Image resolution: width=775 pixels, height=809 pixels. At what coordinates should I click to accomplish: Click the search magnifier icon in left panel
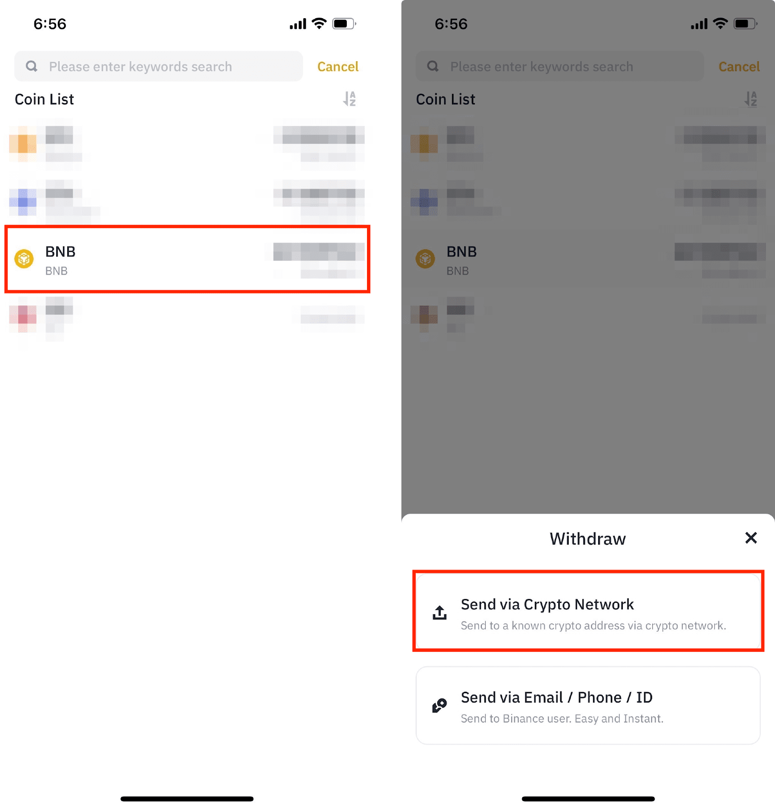click(31, 66)
